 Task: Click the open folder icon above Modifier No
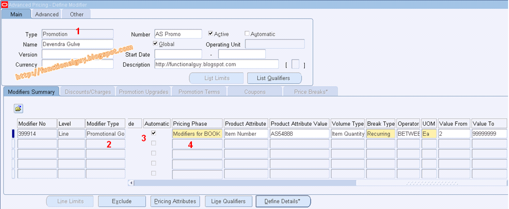point(18,108)
